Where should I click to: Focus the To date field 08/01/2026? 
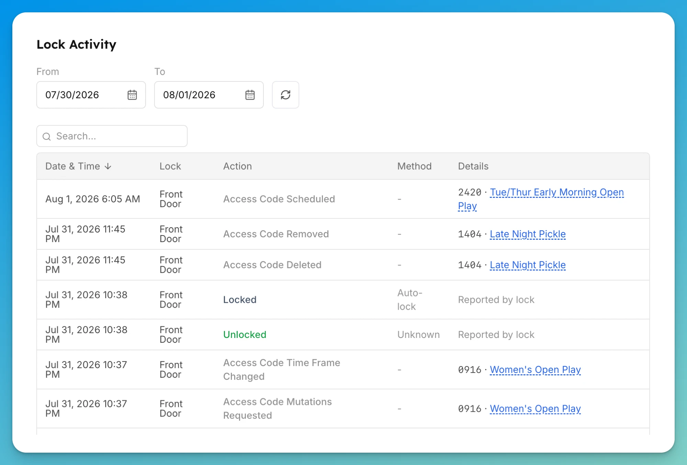[209, 95]
